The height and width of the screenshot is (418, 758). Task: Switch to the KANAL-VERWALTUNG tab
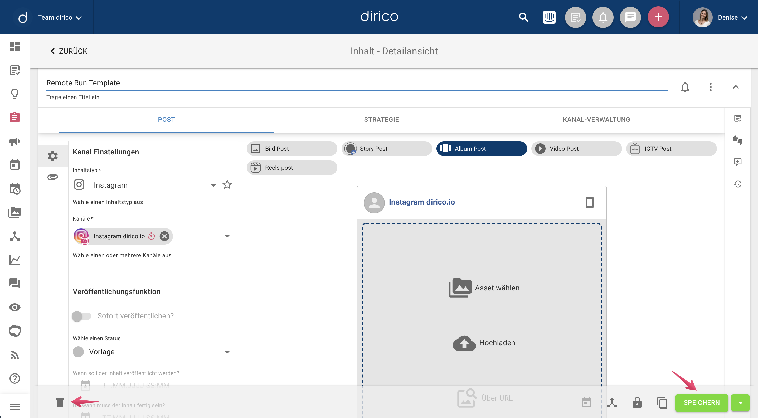pos(596,119)
